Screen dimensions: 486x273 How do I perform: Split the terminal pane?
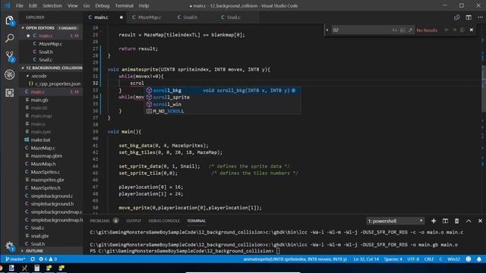[x=445, y=221]
